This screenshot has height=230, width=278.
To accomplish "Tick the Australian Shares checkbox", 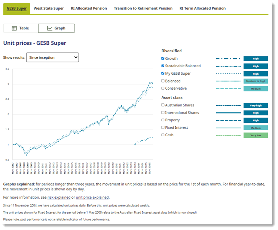I will (163, 105).
